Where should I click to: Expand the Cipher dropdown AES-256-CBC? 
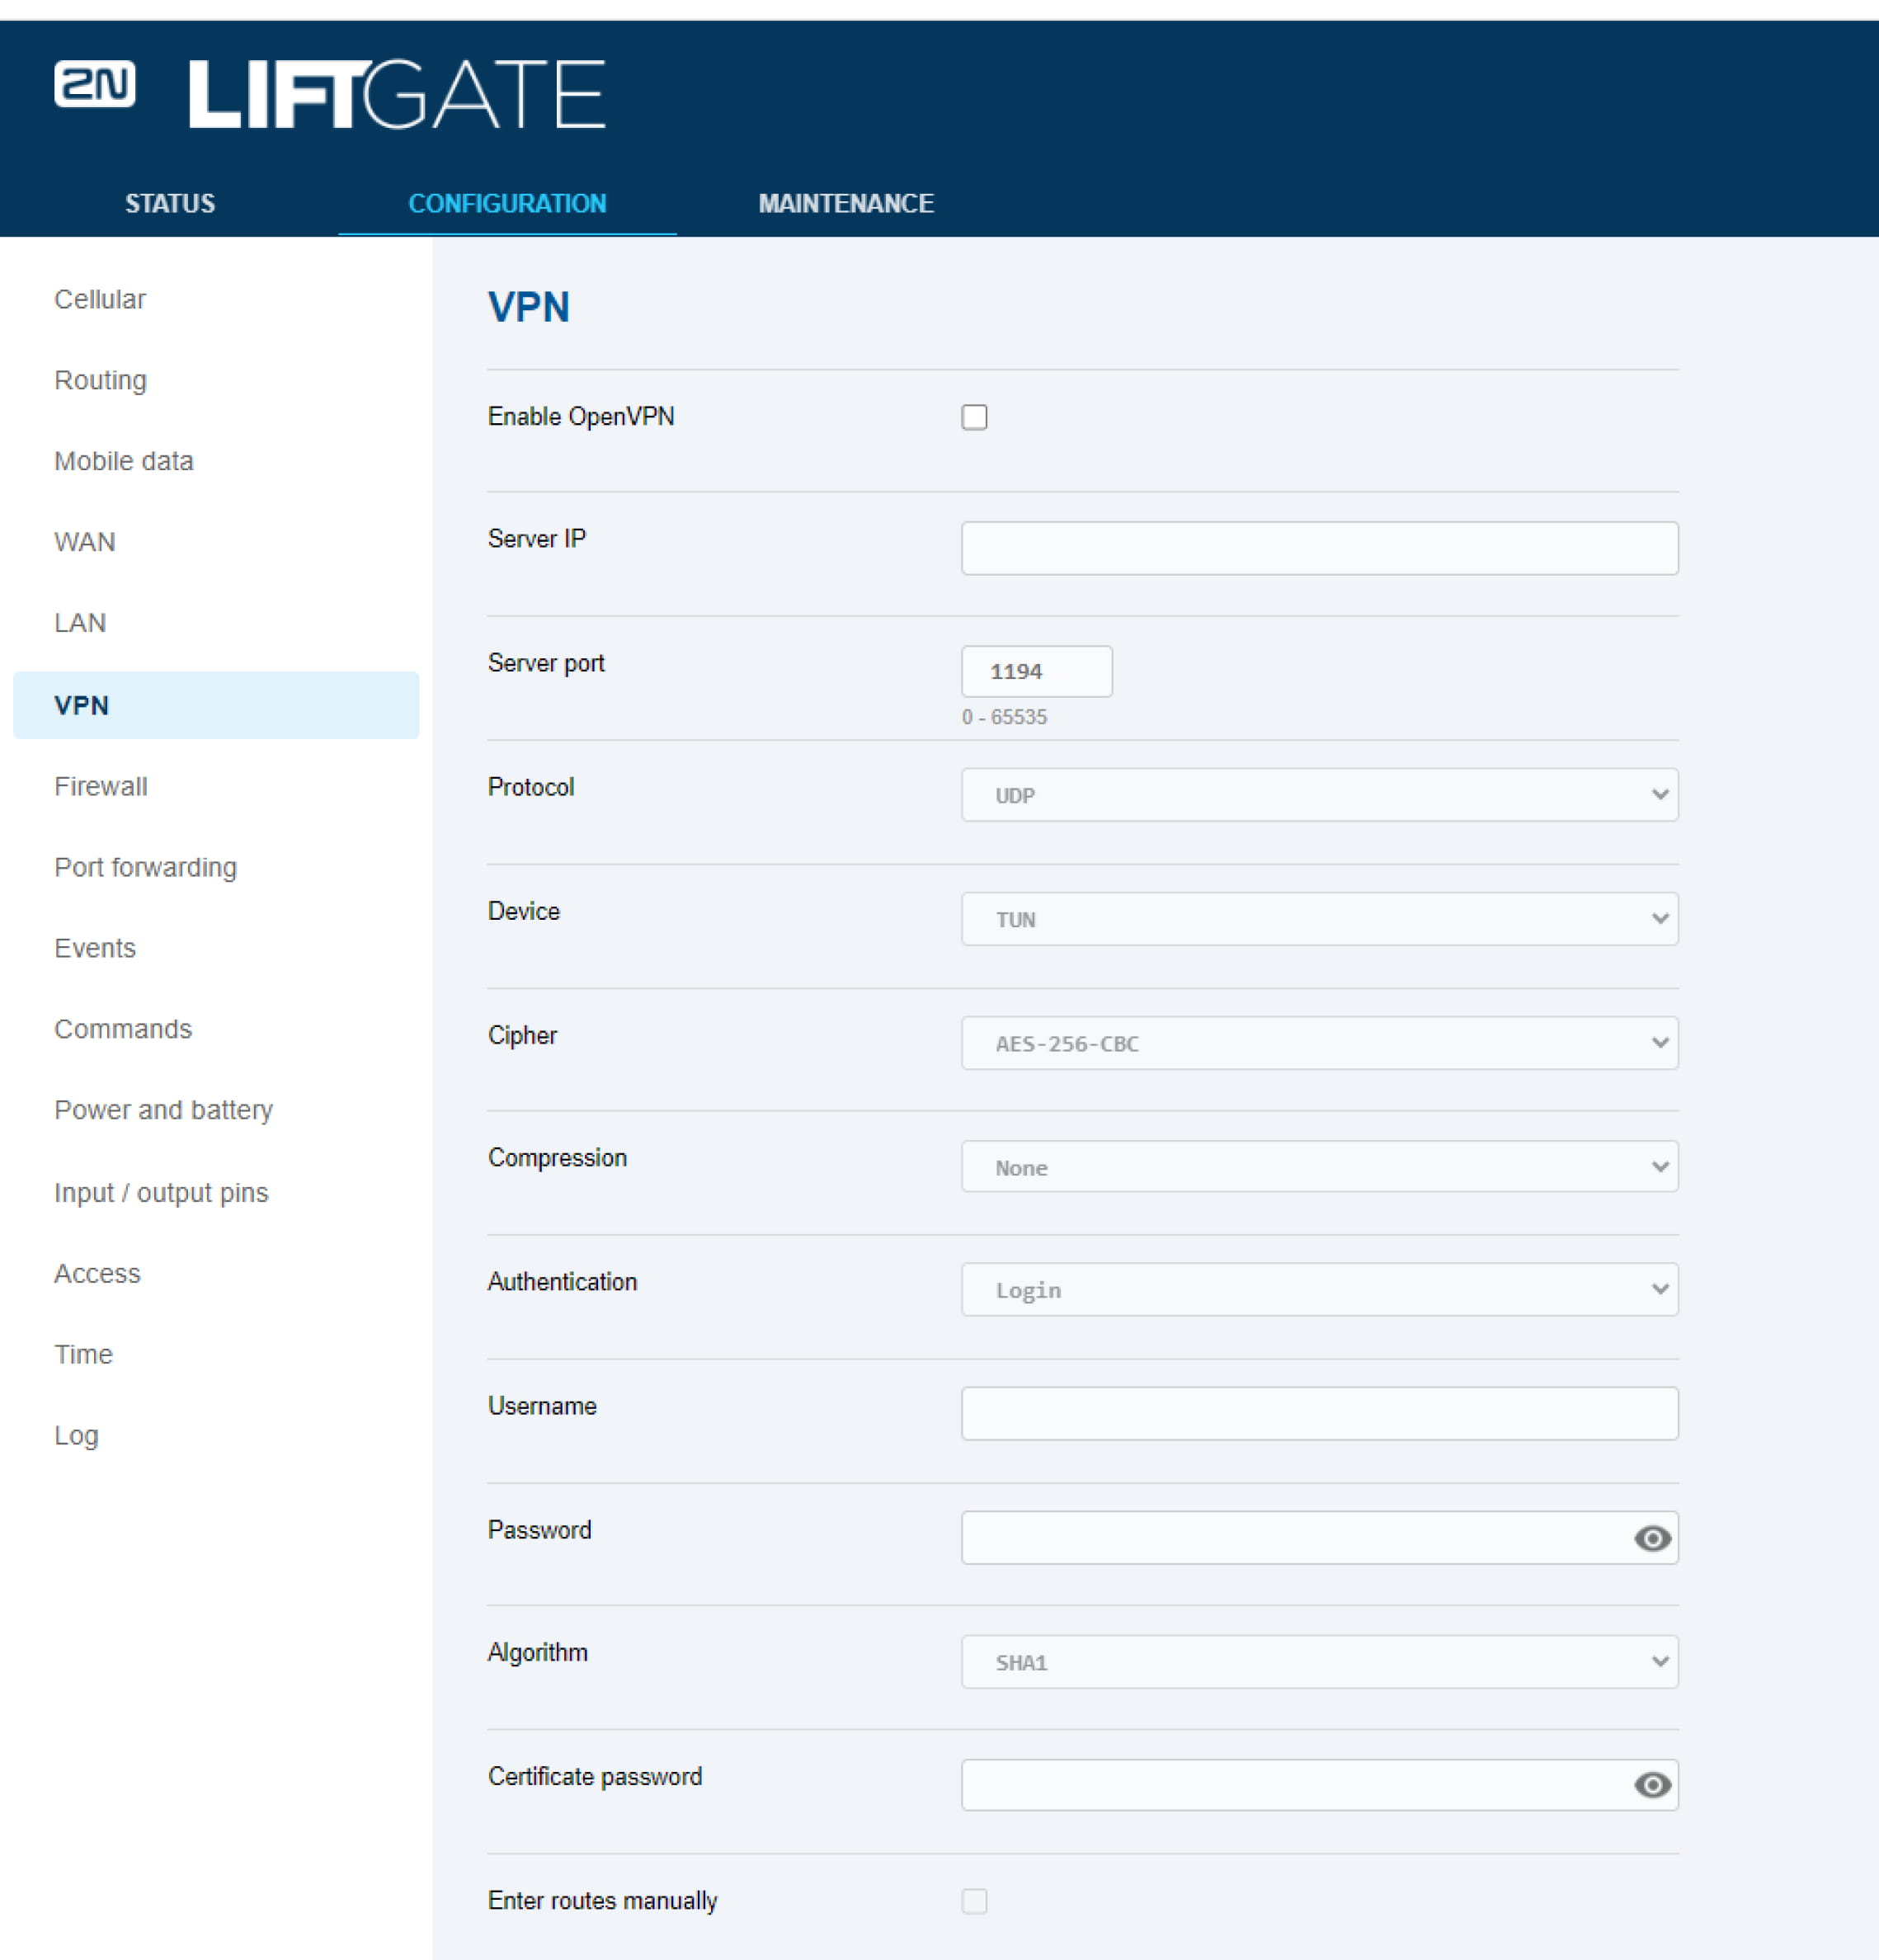[x=1319, y=1043]
